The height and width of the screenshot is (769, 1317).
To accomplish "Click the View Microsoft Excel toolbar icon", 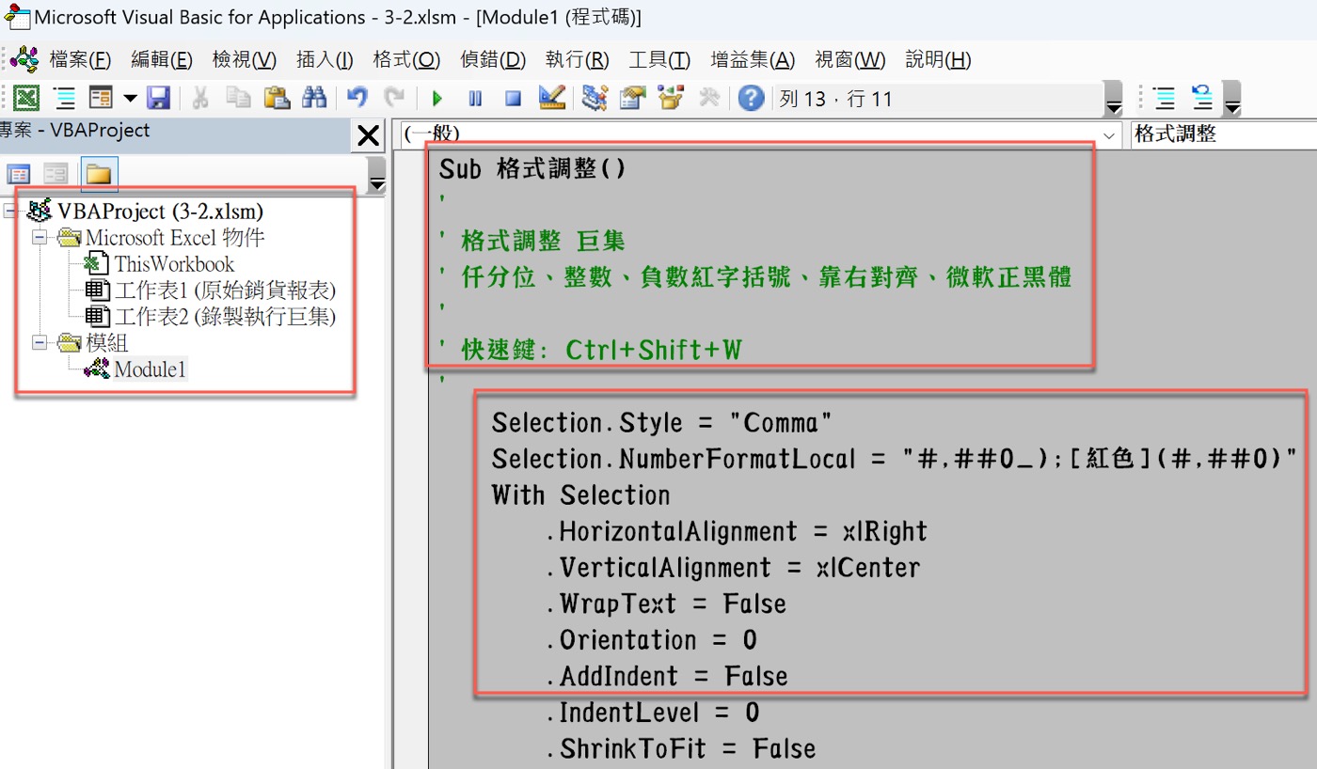I will coord(27,98).
